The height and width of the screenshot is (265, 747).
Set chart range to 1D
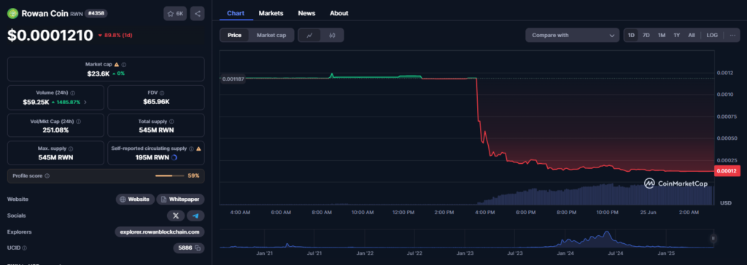click(631, 35)
